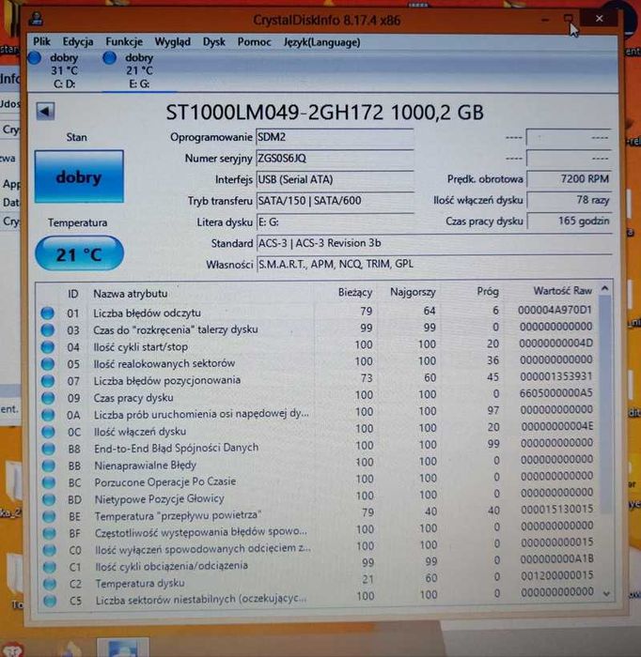The width and height of the screenshot is (641, 657).
Task: Click status icon for attribute 04
Action: 47,347
